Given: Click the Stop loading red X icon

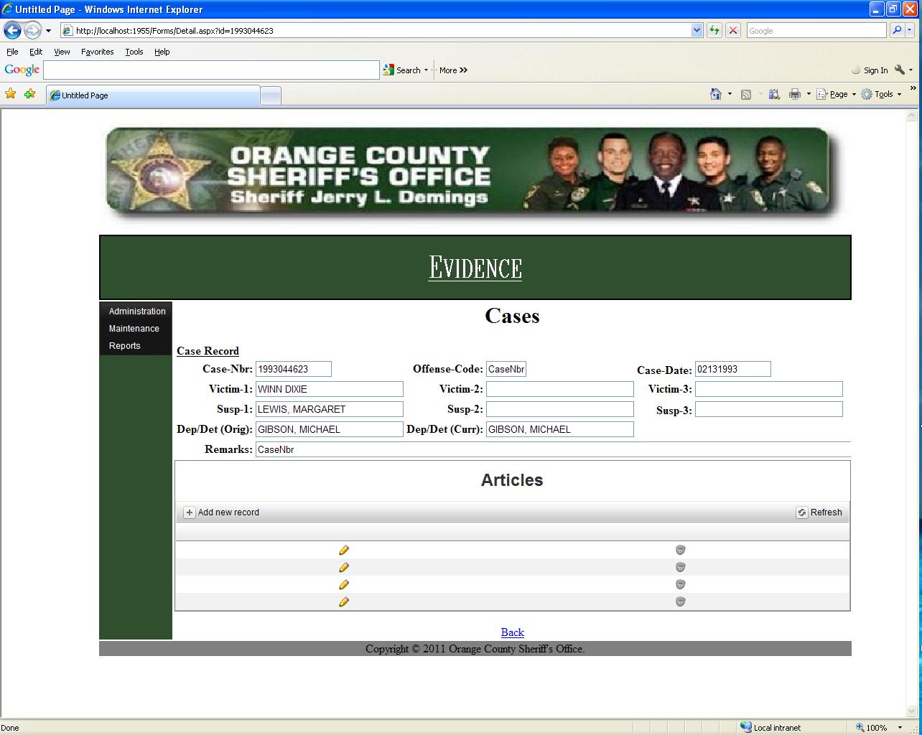Looking at the screenshot, I should click(x=733, y=31).
